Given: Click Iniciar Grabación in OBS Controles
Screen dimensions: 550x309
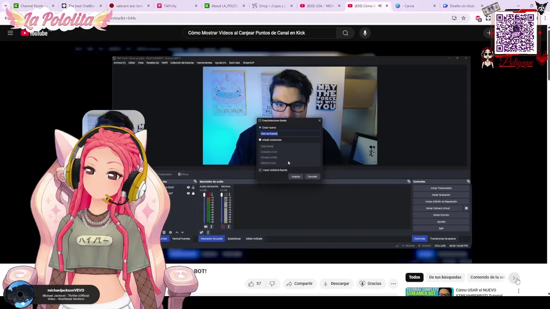Looking at the screenshot, I should (x=441, y=195).
